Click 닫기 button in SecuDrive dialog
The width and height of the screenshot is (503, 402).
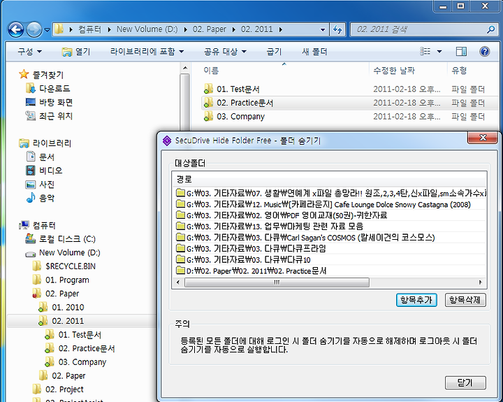465,382
